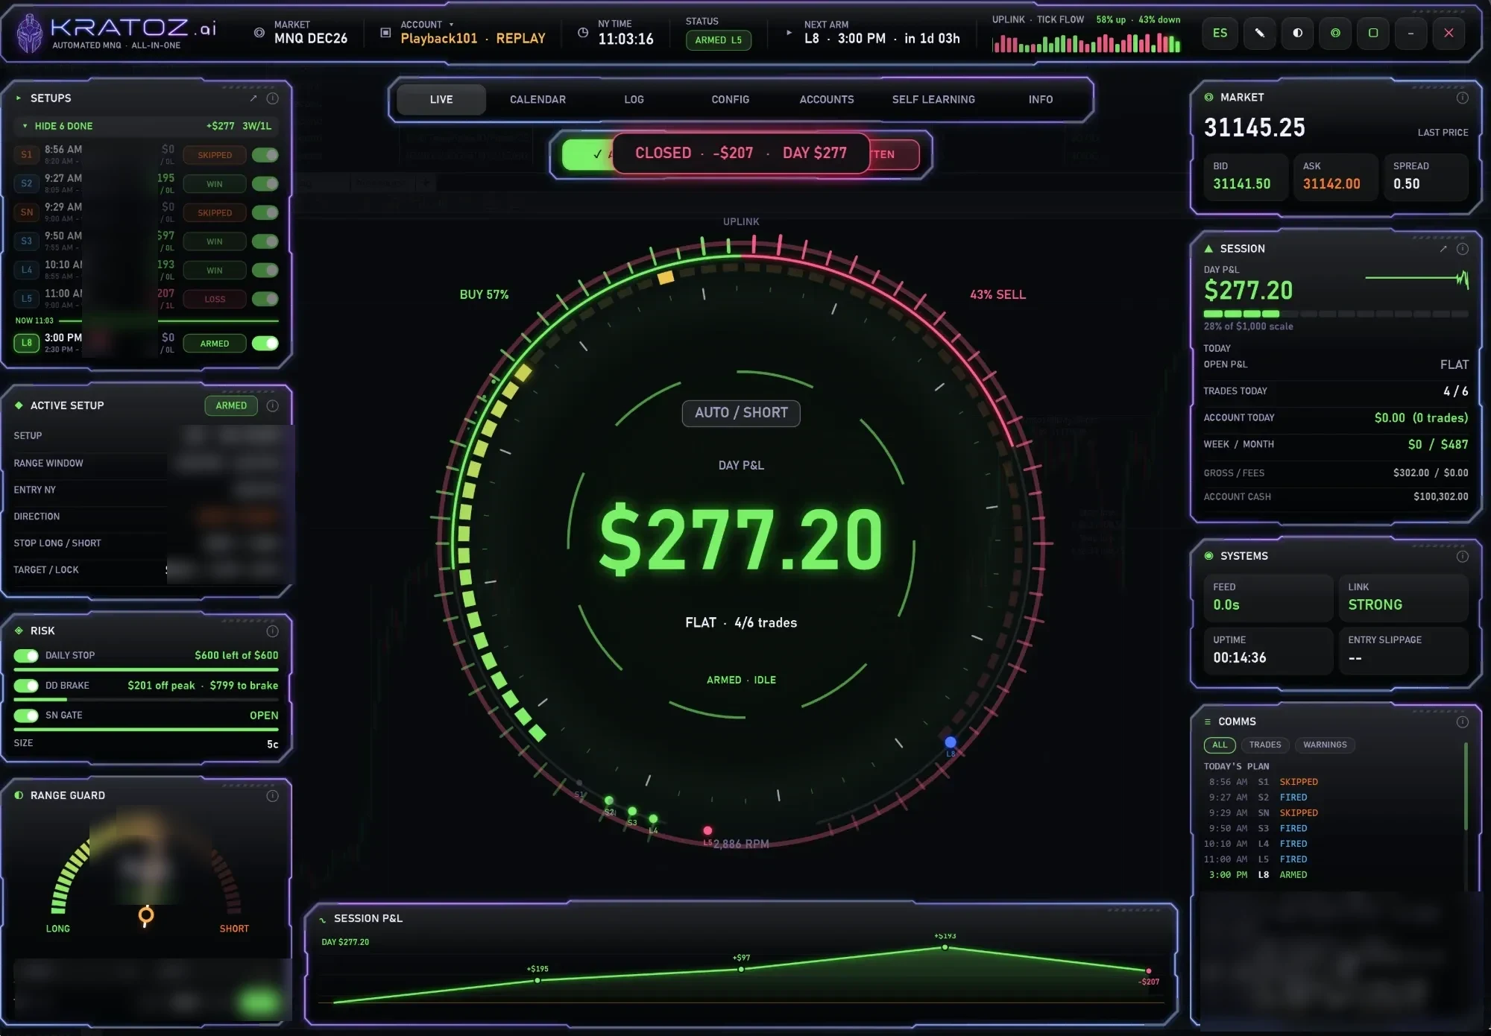Image resolution: width=1491 pixels, height=1036 pixels.
Task: Select the Trades filter in Comms
Action: (x=1265, y=745)
